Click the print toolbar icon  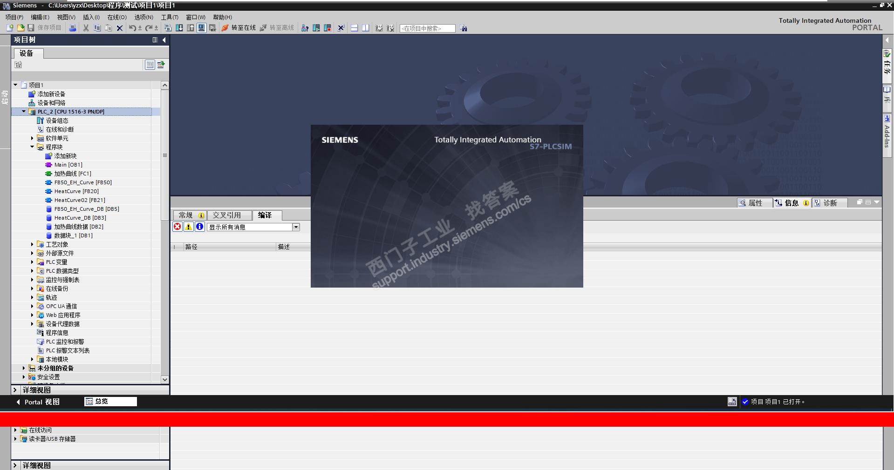coord(73,28)
